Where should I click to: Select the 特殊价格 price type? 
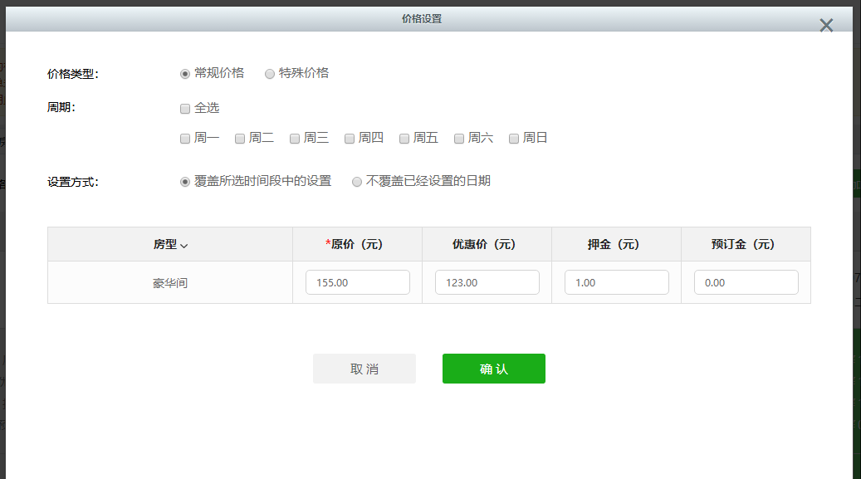[x=270, y=74]
